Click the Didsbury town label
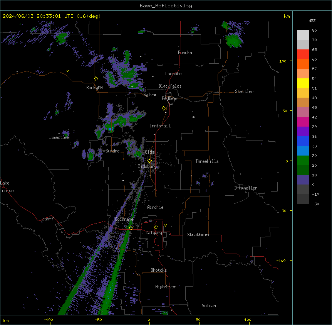This screenshot has width=332, height=325. tap(148, 166)
